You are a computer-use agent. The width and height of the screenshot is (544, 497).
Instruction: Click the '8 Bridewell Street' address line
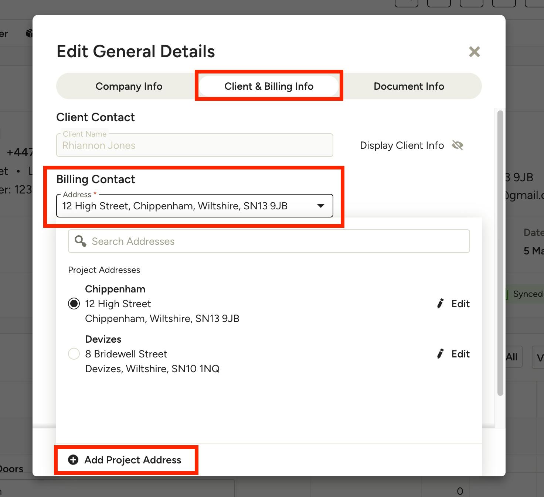[126, 354]
